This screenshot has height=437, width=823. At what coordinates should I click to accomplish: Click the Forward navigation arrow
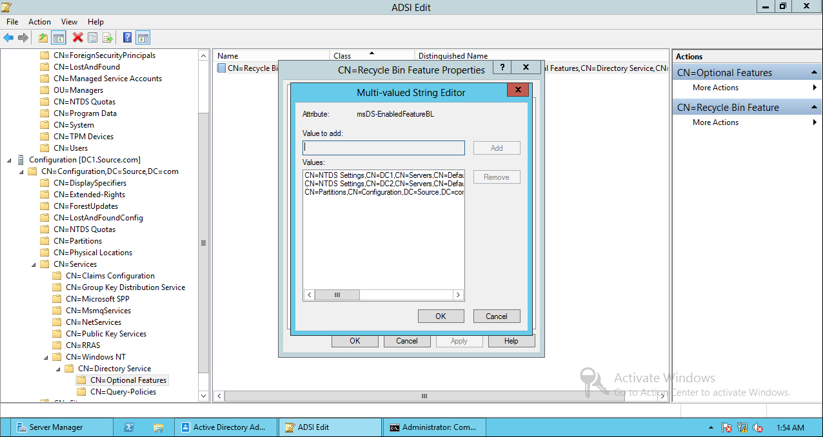point(24,37)
